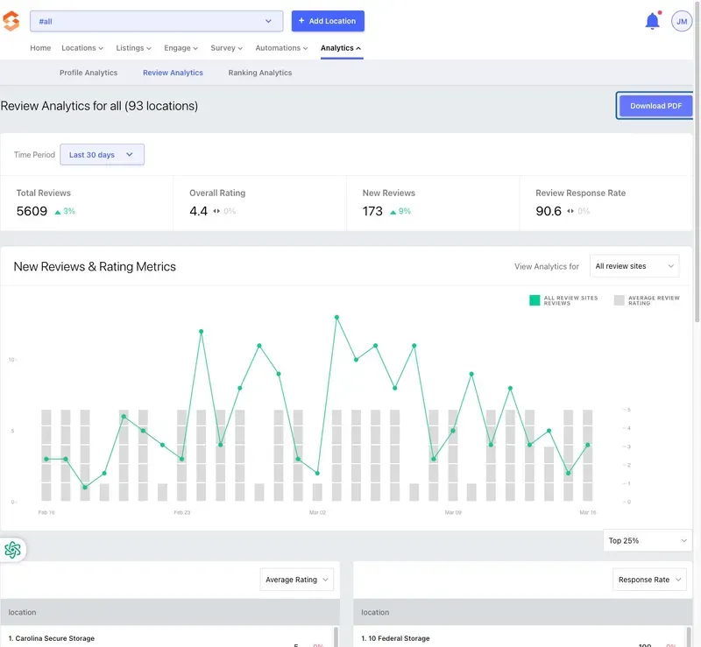Image resolution: width=701 pixels, height=647 pixels.
Task: Open the Response Rate dropdown
Action: [649, 580]
